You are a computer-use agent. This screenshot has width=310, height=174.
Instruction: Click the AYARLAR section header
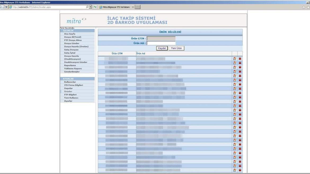68,79
